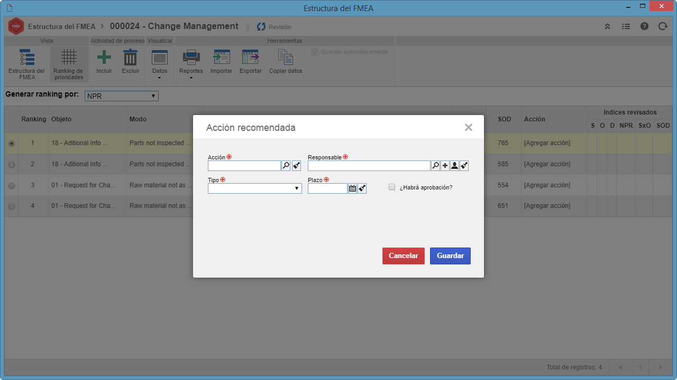Go to previous page arrow
The height and width of the screenshot is (380, 677).
620,367
